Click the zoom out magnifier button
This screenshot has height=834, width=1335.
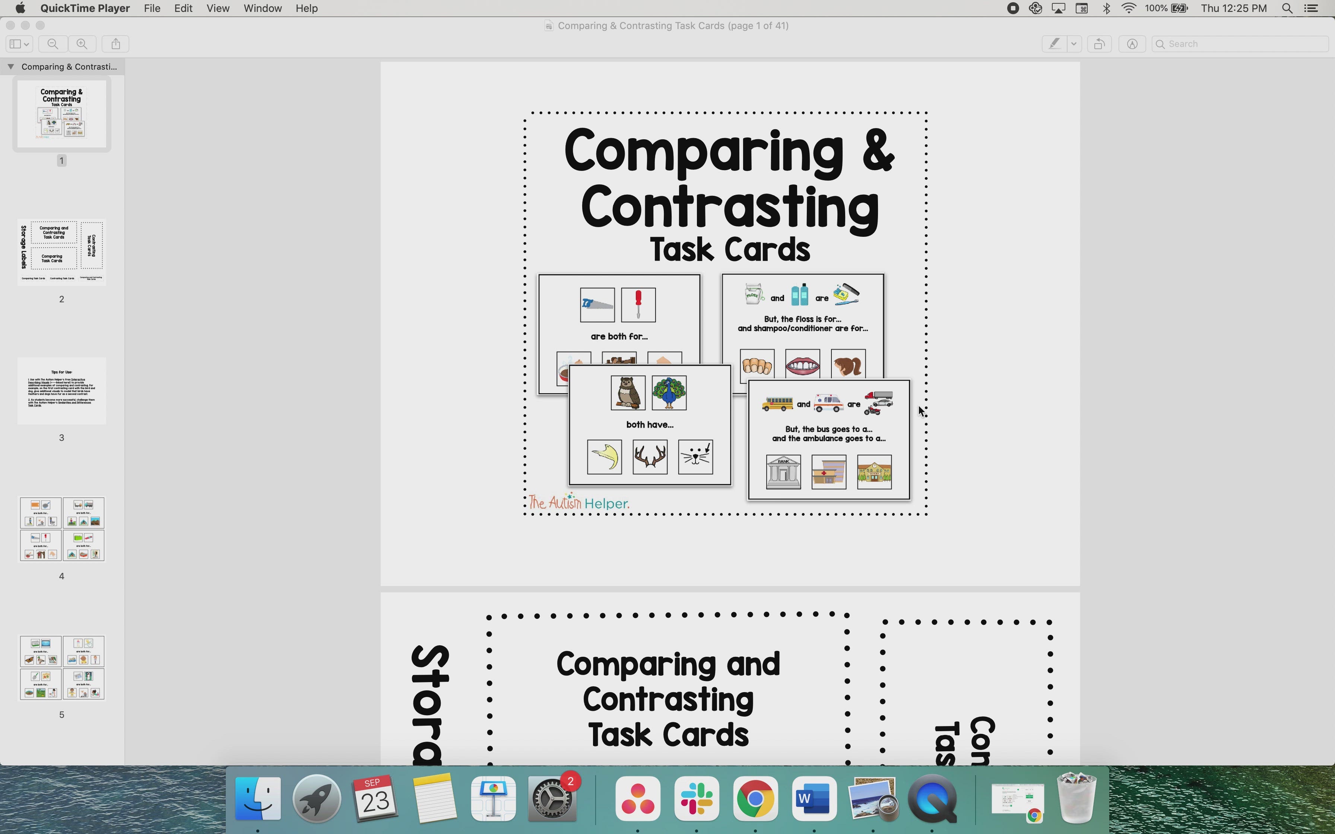(53, 44)
